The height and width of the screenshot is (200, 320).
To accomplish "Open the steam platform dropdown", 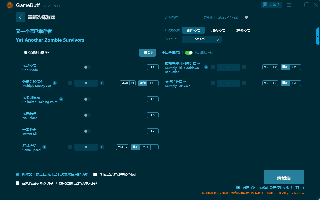I will [x=201, y=39].
